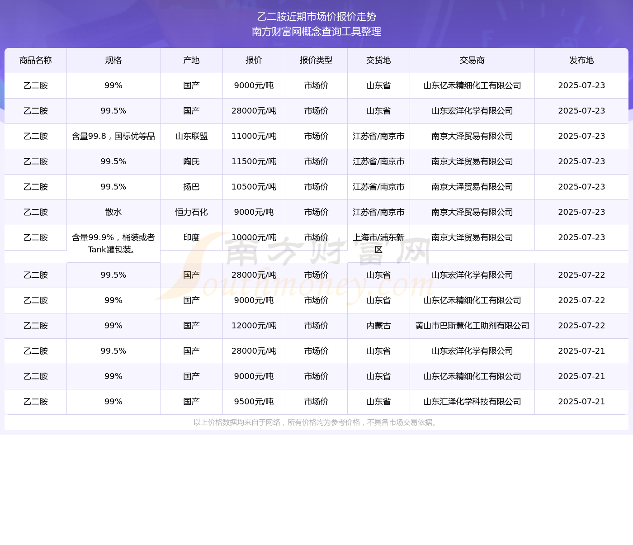Click 山东省 in the 9500元/吨 row

(378, 402)
